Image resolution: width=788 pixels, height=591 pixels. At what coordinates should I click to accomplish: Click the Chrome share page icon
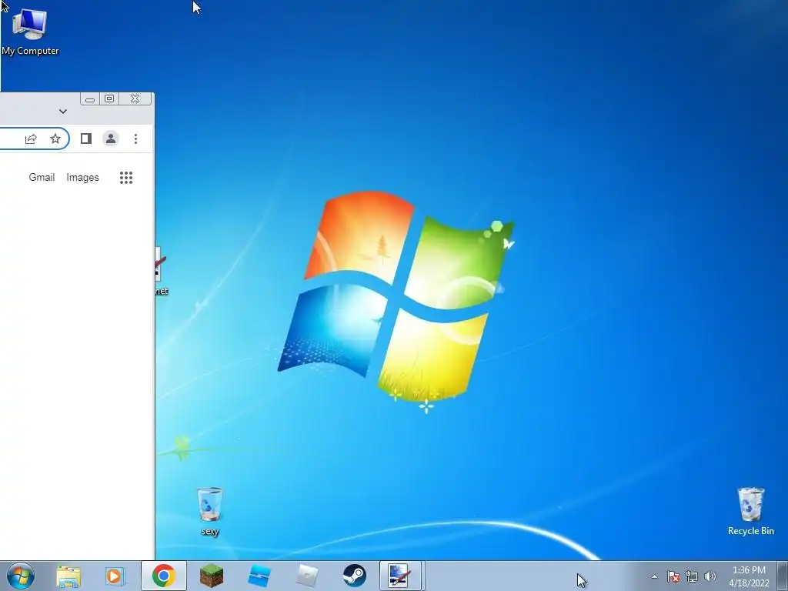(x=31, y=139)
